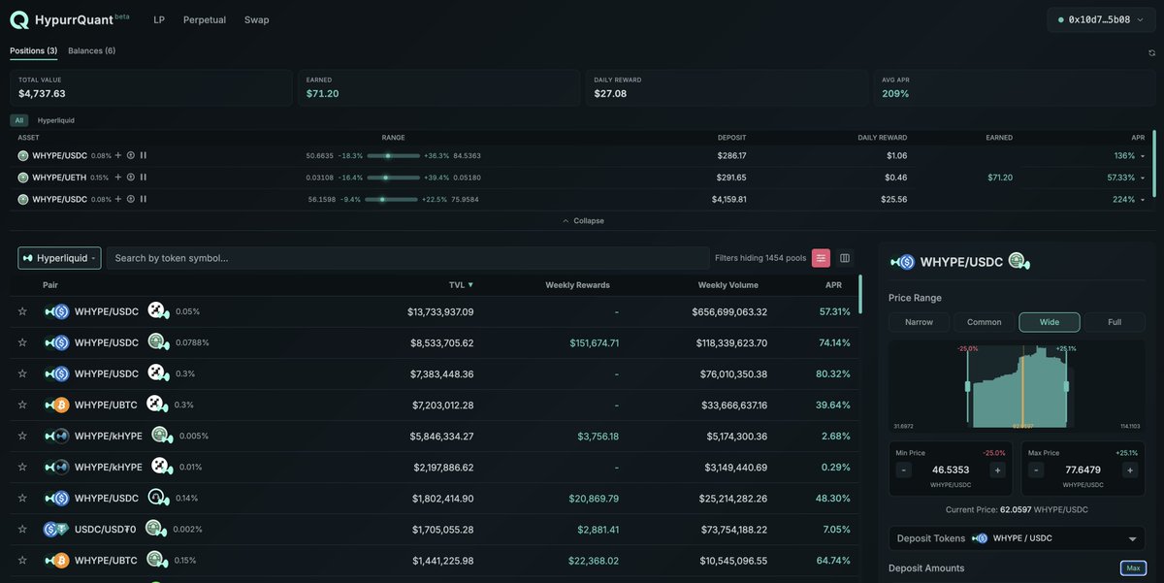Image resolution: width=1164 pixels, height=583 pixels.
Task: Click the range bar of WHYPE/UETH position
Action: [394, 178]
